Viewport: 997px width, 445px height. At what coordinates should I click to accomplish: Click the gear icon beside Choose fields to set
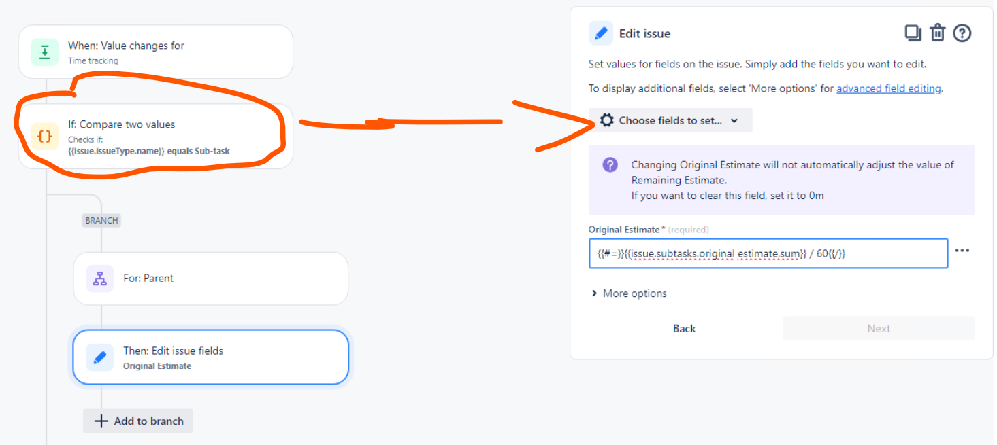[608, 120]
